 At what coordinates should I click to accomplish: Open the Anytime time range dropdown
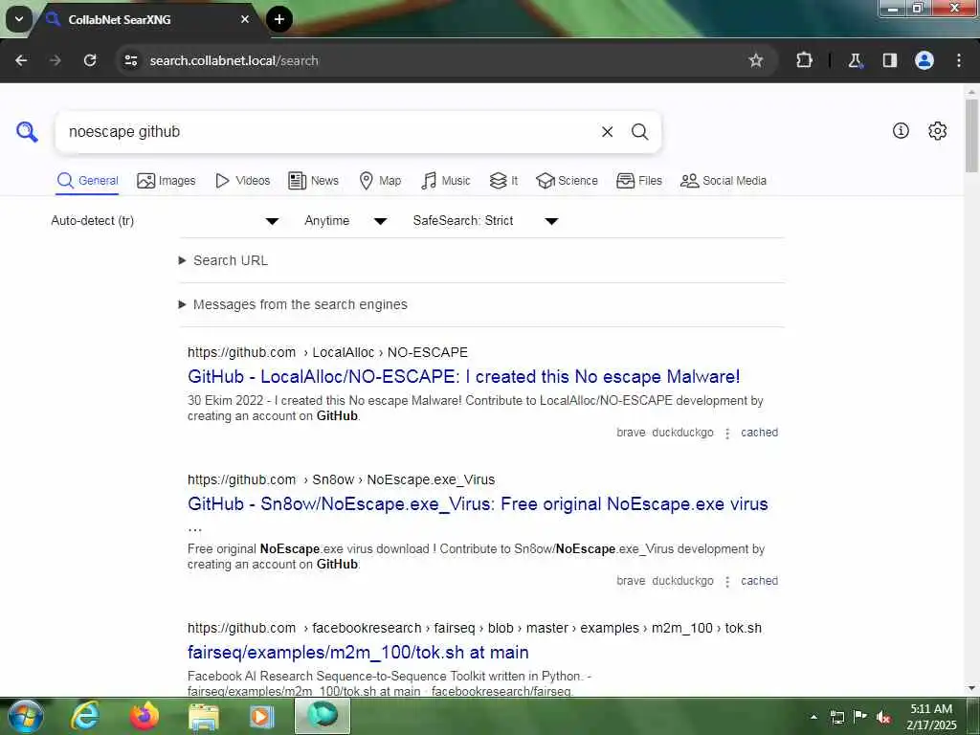(x=345, y=221)
